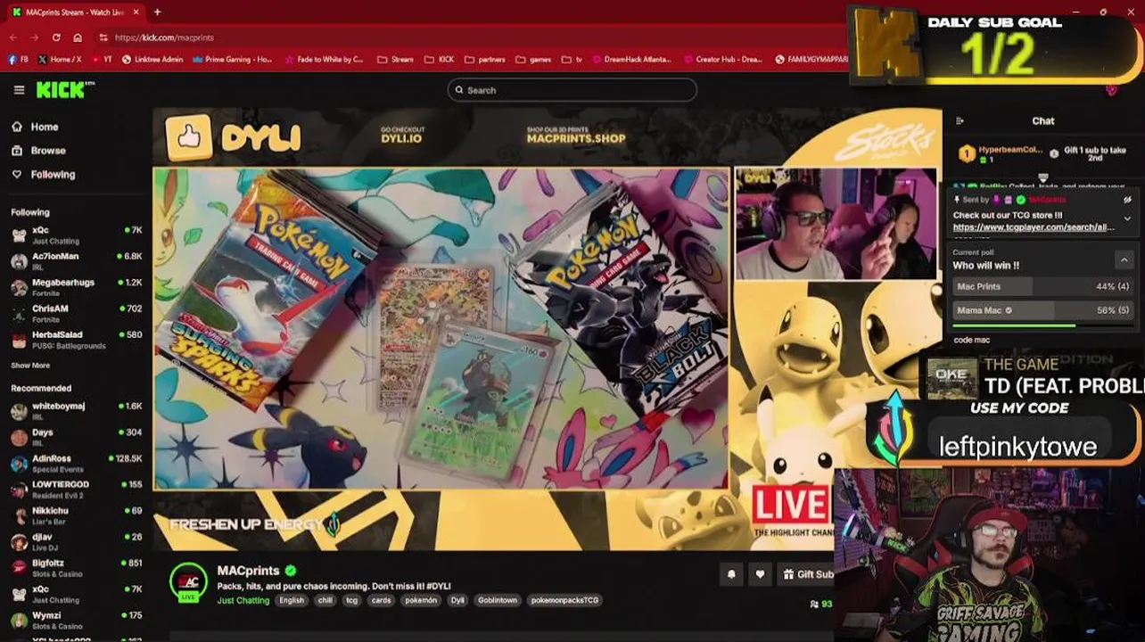
Task: Expand the Stream bookmarks folder
Action: coord(396,60)
